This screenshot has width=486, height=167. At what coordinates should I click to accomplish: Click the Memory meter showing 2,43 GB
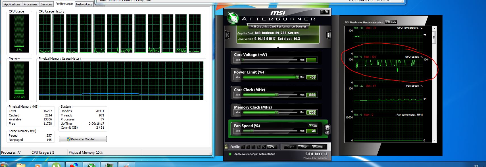point(19,80)
